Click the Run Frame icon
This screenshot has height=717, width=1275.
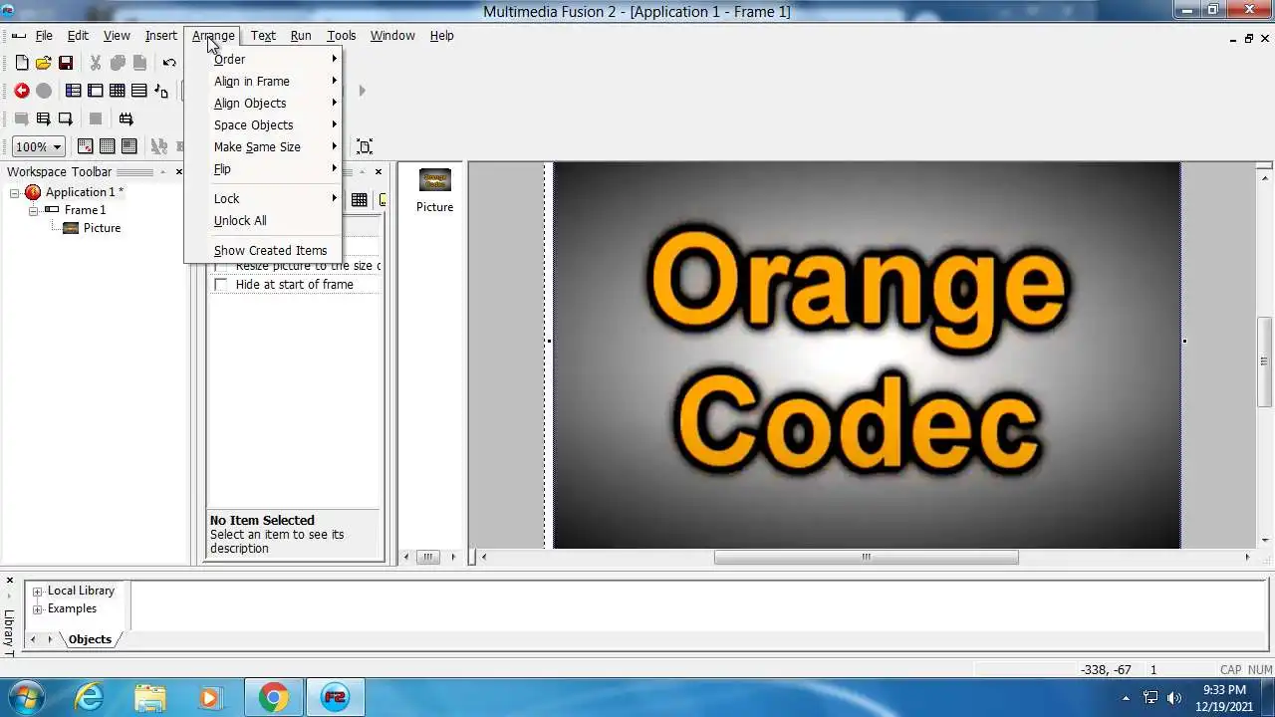[x=66, y=119]
